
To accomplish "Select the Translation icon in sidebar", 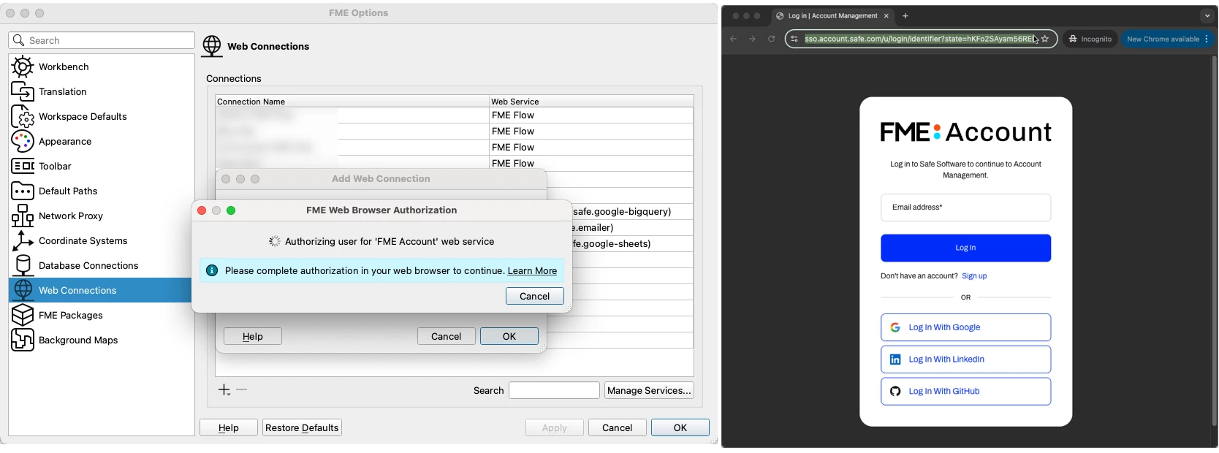I will [23, 91].
